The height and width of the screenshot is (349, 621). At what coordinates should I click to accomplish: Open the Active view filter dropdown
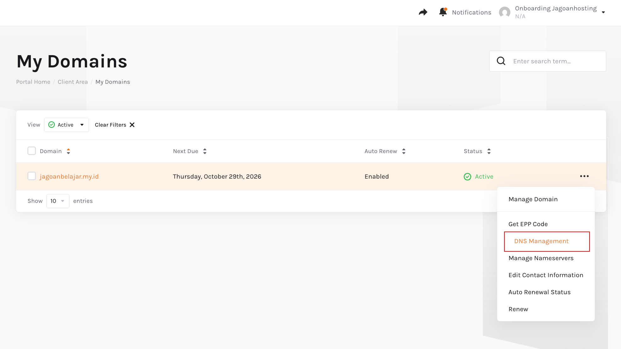tap(67, 125)
